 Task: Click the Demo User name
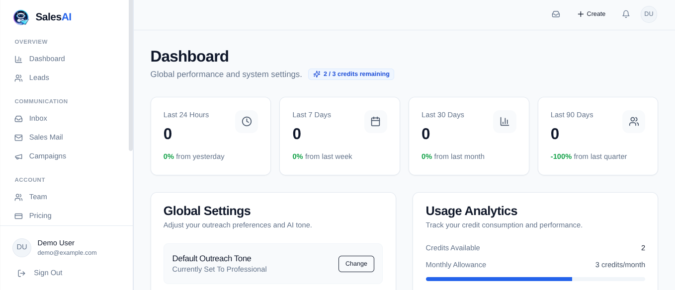coord(56,243)
